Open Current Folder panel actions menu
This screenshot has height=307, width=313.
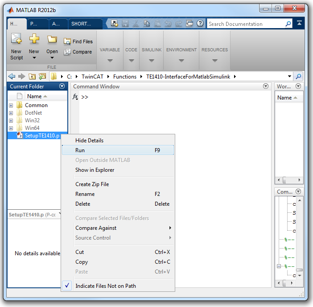pyautogui.click(x=62, y=86)
